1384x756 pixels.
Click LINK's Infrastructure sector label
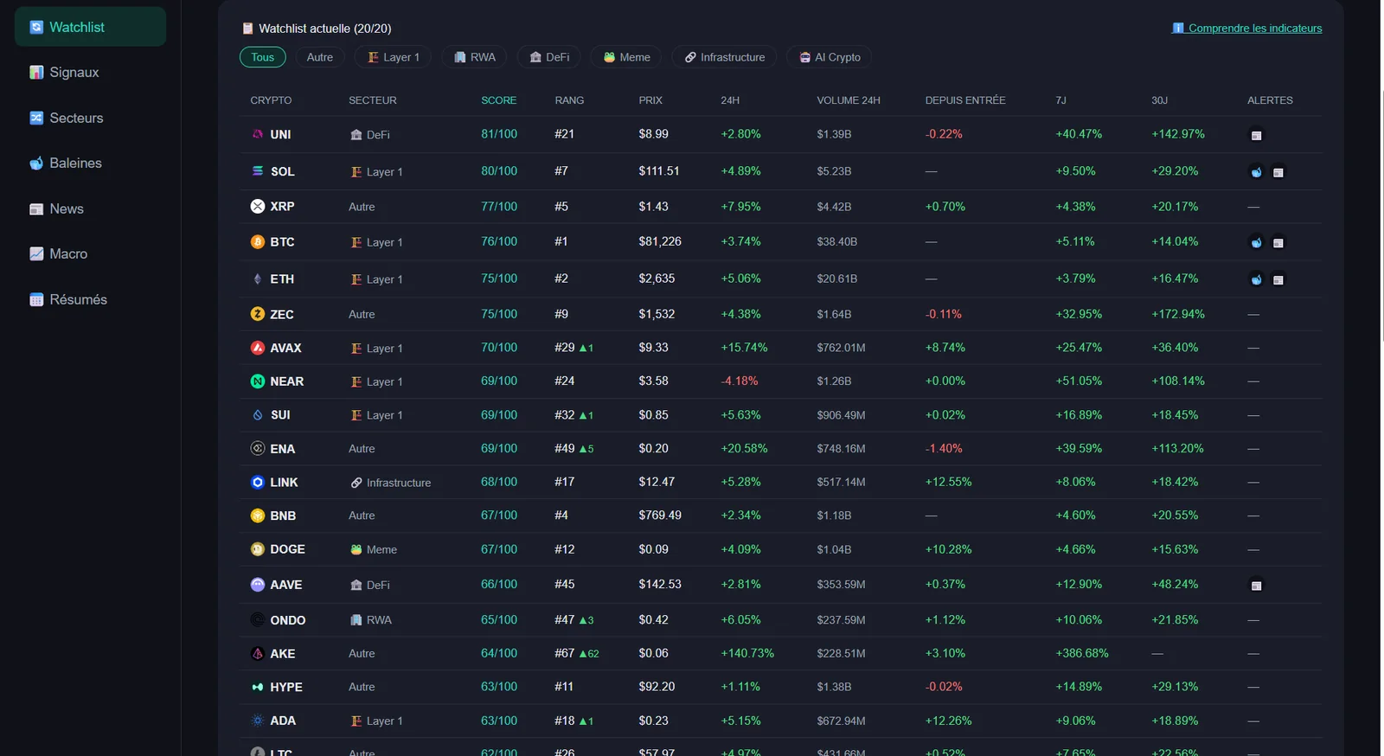390,483
